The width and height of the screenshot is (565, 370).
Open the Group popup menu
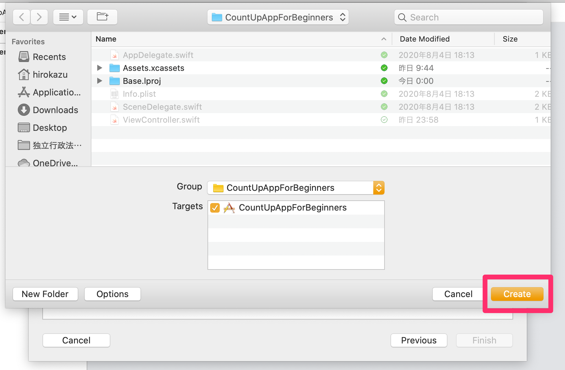(x=296, y=188)
